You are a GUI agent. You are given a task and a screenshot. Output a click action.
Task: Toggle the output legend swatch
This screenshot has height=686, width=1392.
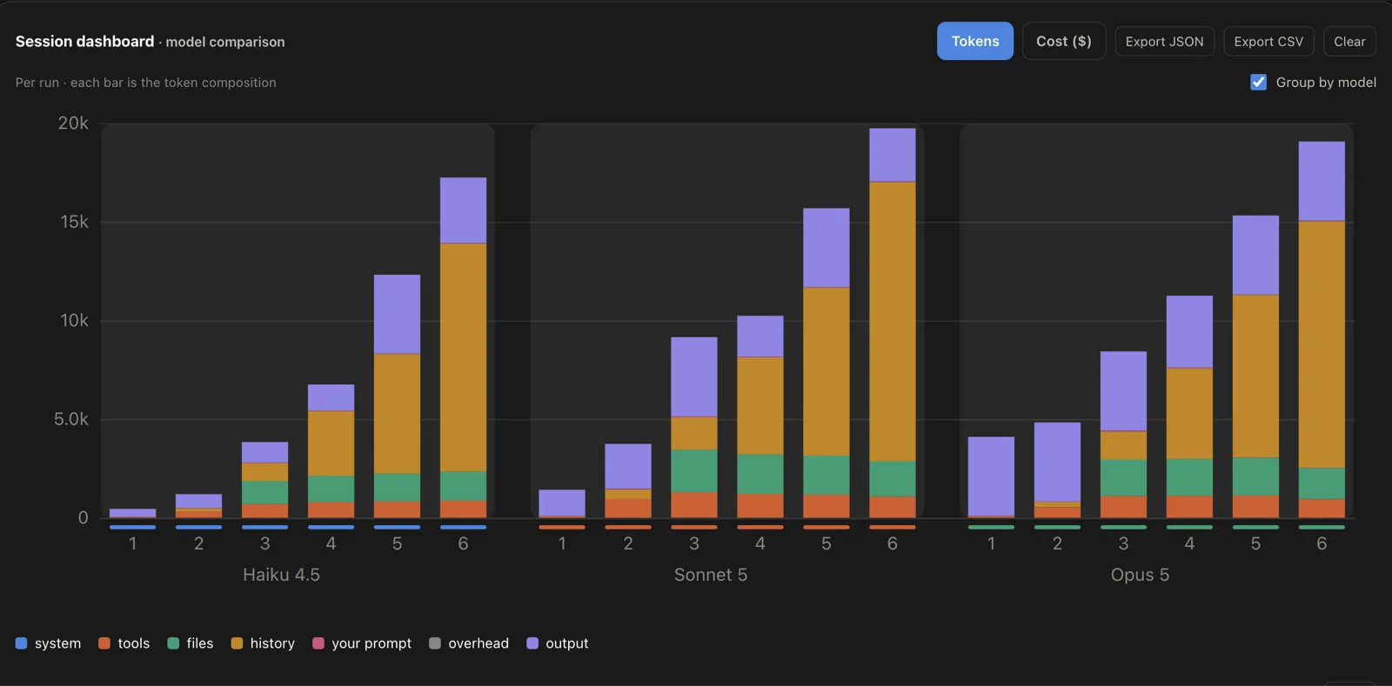point(532,643)
